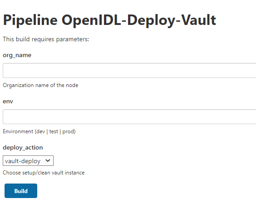The image size is (256, 213).
Task: Click the "Organization name of the node" description
Action: (40, 85)
